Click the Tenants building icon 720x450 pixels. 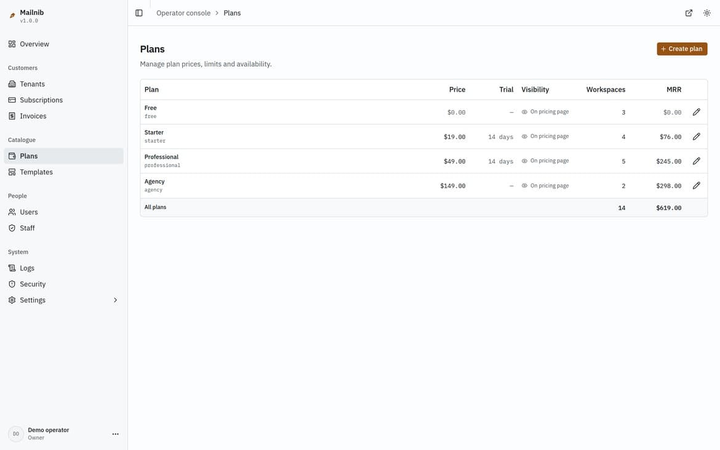coord(12,84)
